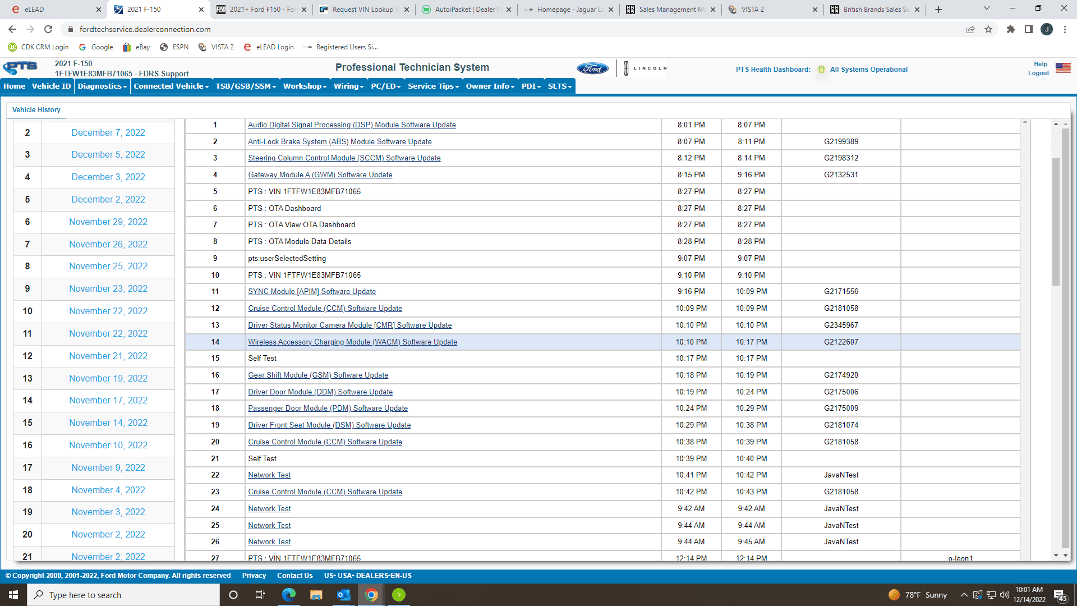The width and height of the screenshot is (1077, 606).
Task: Go to Vehicle ID menu item
Action: (x=51, y=86)
